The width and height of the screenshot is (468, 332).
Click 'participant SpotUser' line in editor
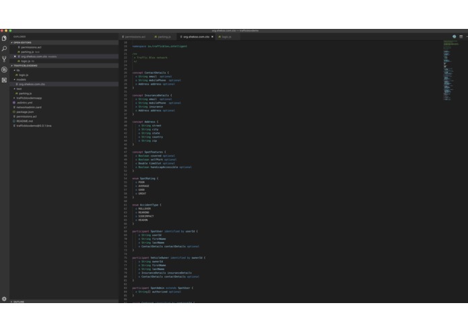tap(165, 231)
